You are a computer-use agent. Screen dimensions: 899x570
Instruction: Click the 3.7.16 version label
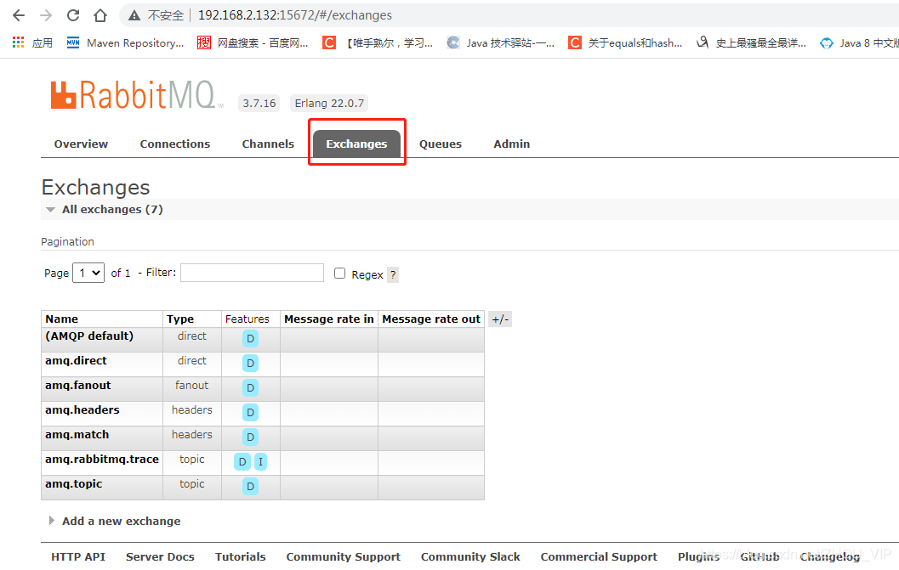[259, 103]
